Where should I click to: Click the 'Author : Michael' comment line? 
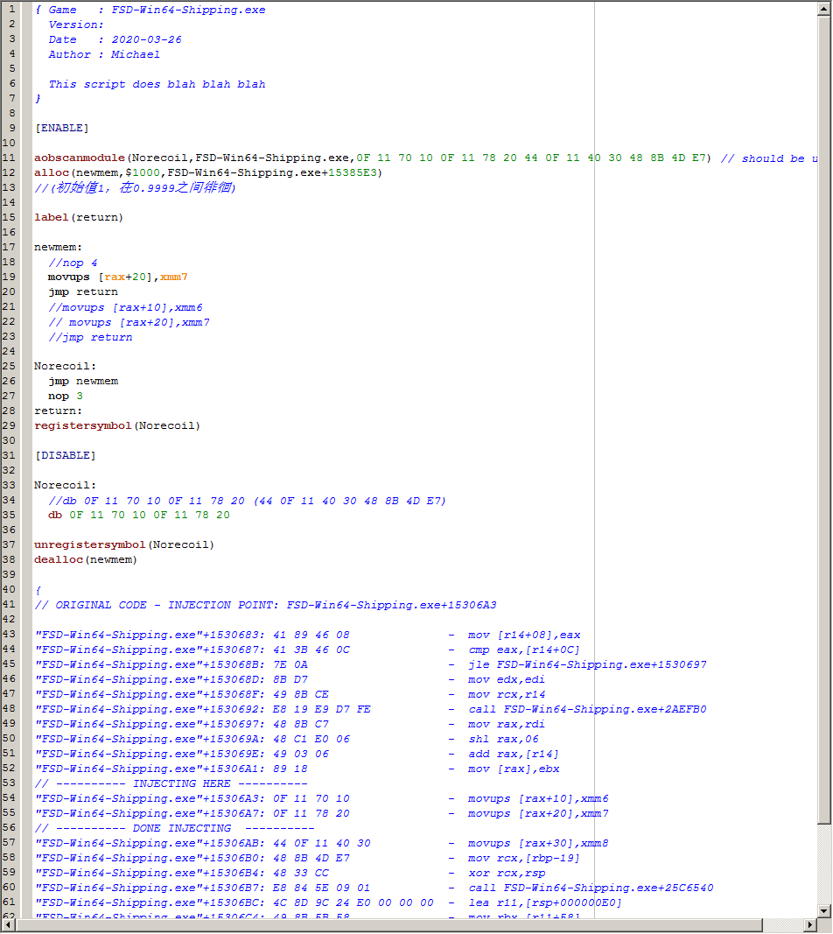(104, 54)
